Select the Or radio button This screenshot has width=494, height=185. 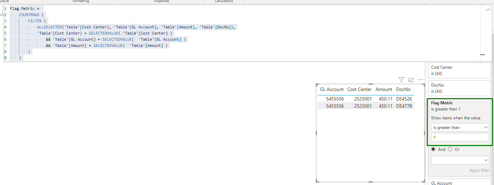[450, 149]
